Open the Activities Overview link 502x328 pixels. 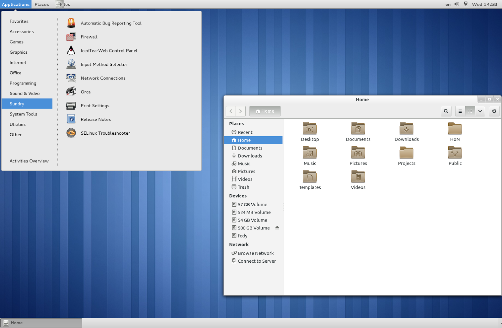29,161
